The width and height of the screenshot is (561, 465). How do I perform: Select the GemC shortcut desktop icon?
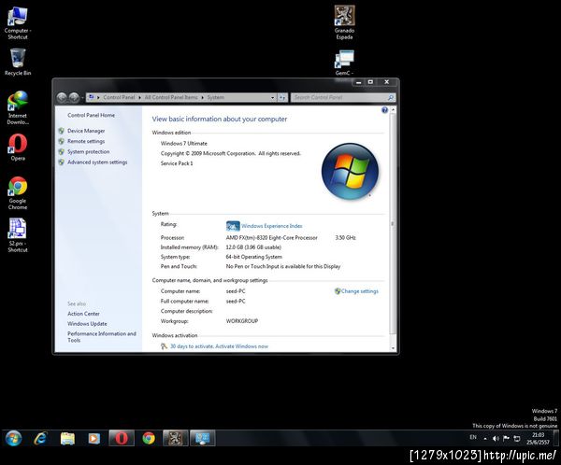[344, 63]
